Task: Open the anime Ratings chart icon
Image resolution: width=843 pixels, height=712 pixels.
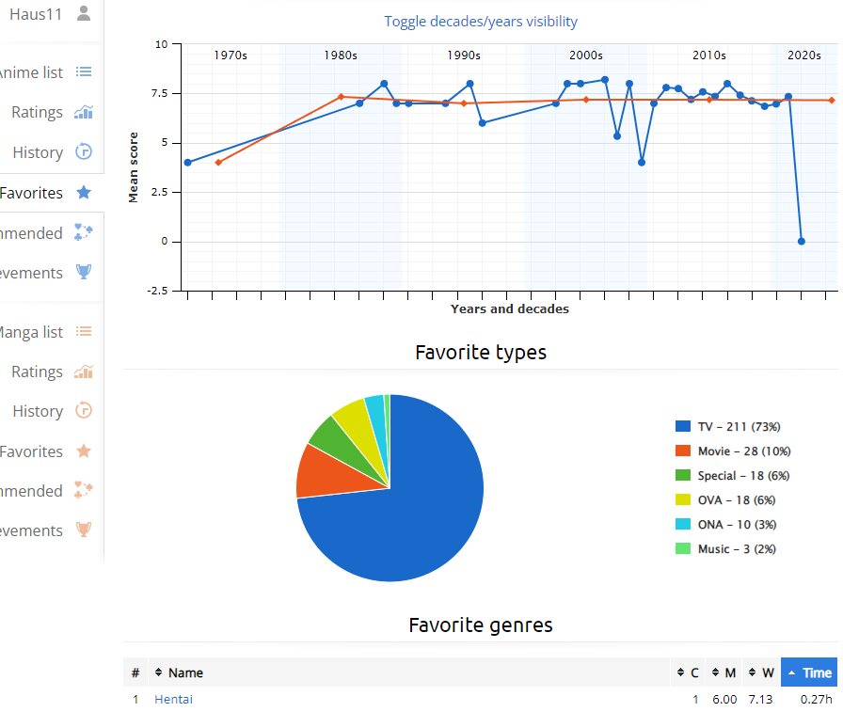Action: [x=84, y=112]
